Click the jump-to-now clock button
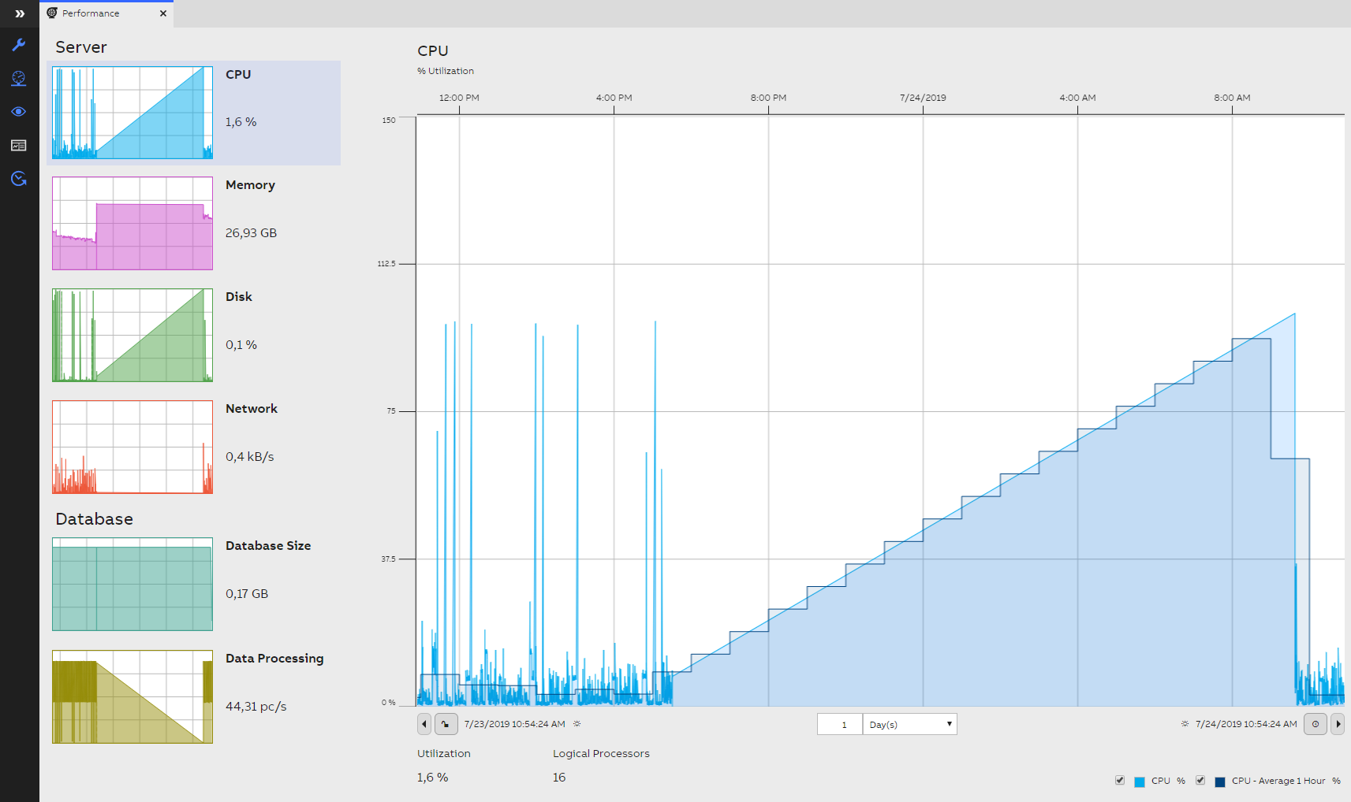The image size is (1351, 802). (x=1316, y=724)
